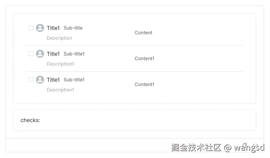Check the checkbox beside Title1 with Sub-title
270x158 pixels.
point(31,28)
